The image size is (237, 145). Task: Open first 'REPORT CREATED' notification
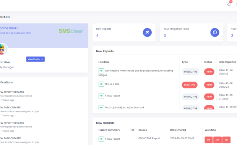pyautogui.click(x=16, y=96)
